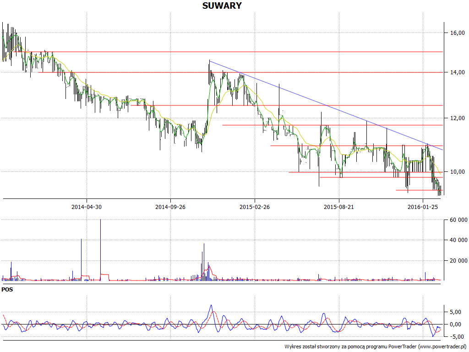The image size is (469, 352).
Task: Click the 0,00 oscillator axis label
Action: click(x=456, y=324)
